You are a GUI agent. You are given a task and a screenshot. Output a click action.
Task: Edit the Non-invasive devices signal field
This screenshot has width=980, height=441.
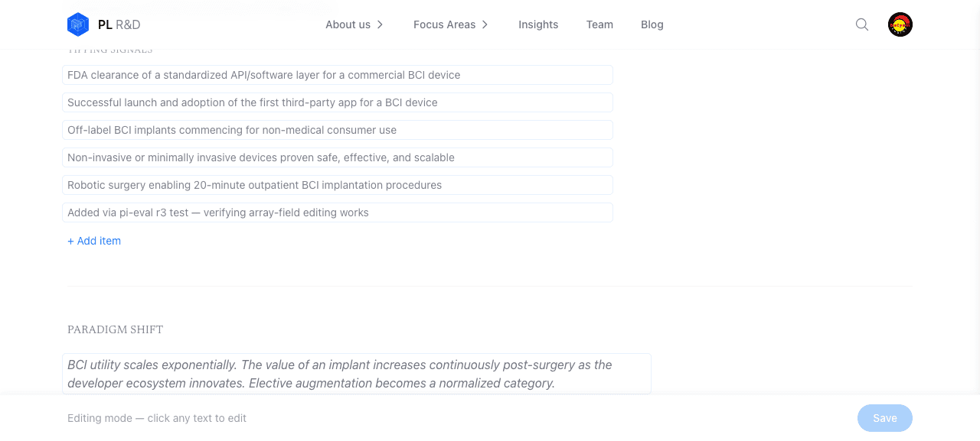pyautogui.click(x=338, y=157)
